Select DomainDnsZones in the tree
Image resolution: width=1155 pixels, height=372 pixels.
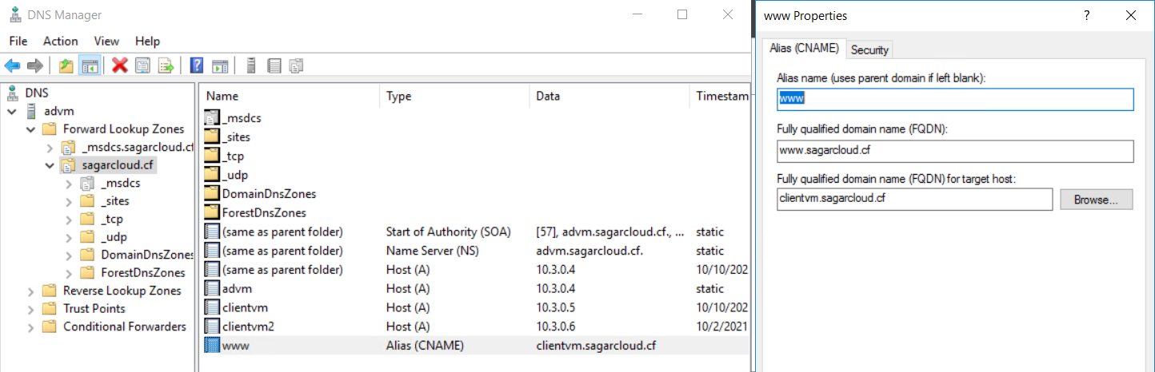point(147,255)
